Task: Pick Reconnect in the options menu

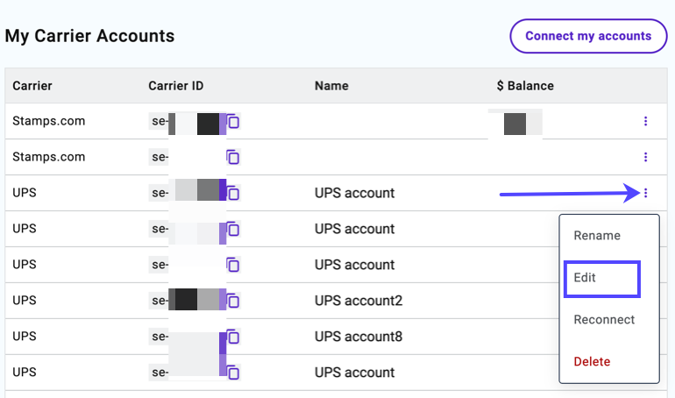Action: tap(604, 319)
